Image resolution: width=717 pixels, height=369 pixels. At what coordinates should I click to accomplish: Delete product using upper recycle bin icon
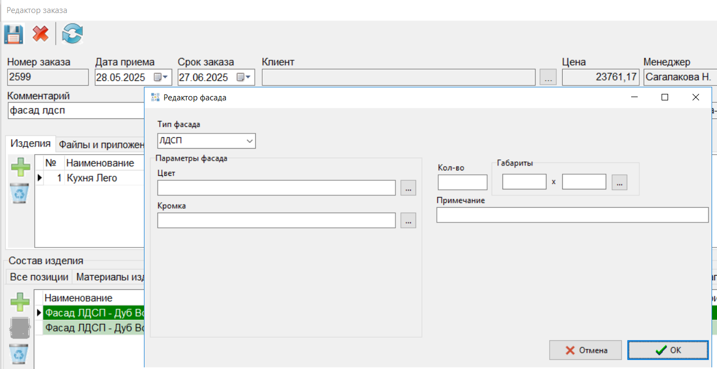[x=20, y=193]
